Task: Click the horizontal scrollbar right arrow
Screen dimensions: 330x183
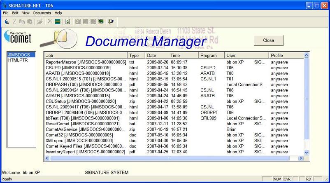Action: coord(301,158)
